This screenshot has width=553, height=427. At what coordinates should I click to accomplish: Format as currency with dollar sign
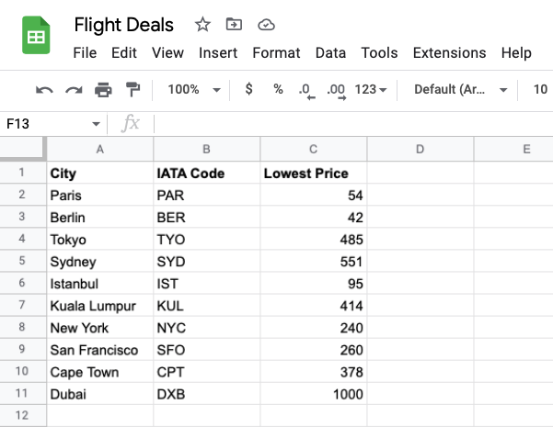pos(249,89)
